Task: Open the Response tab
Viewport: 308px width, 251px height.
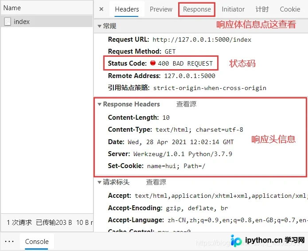Action: 197,9
